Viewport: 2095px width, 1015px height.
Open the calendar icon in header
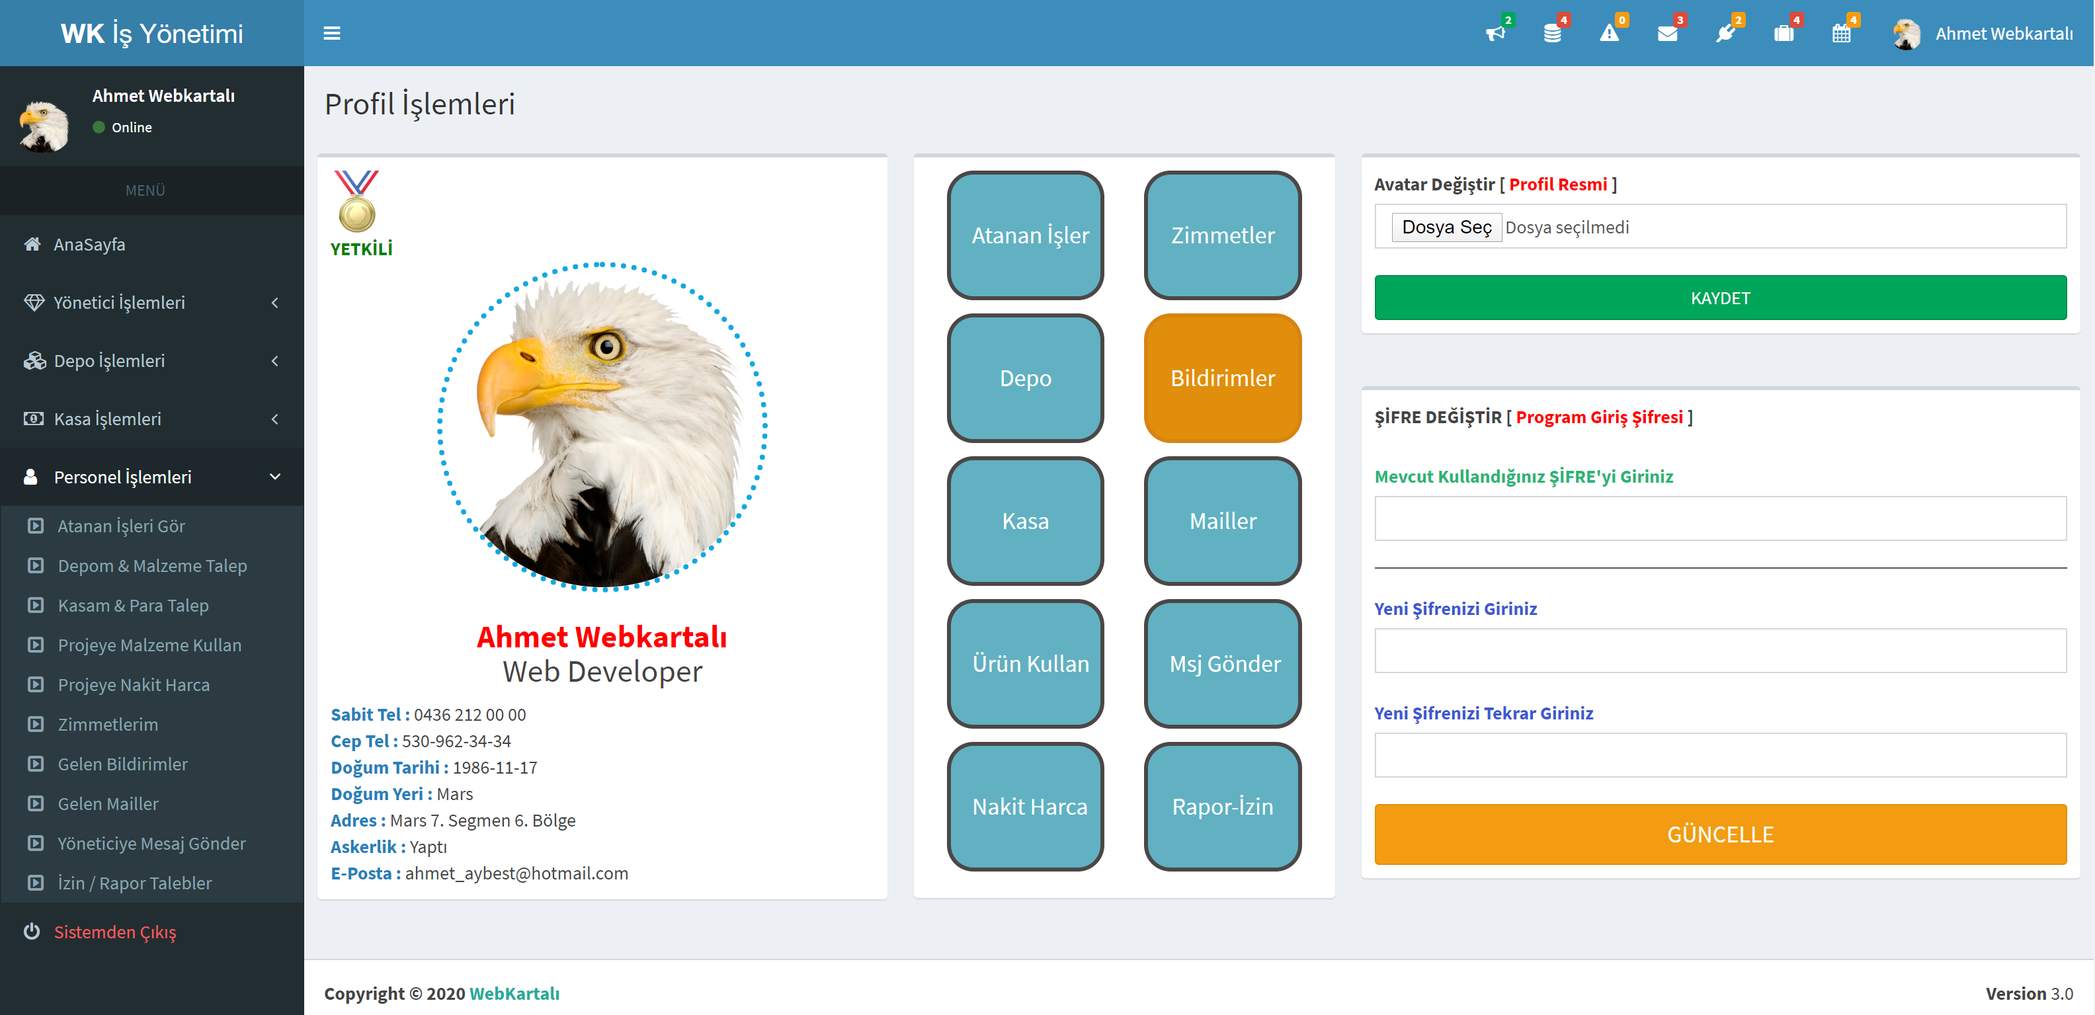(1840, 33)
